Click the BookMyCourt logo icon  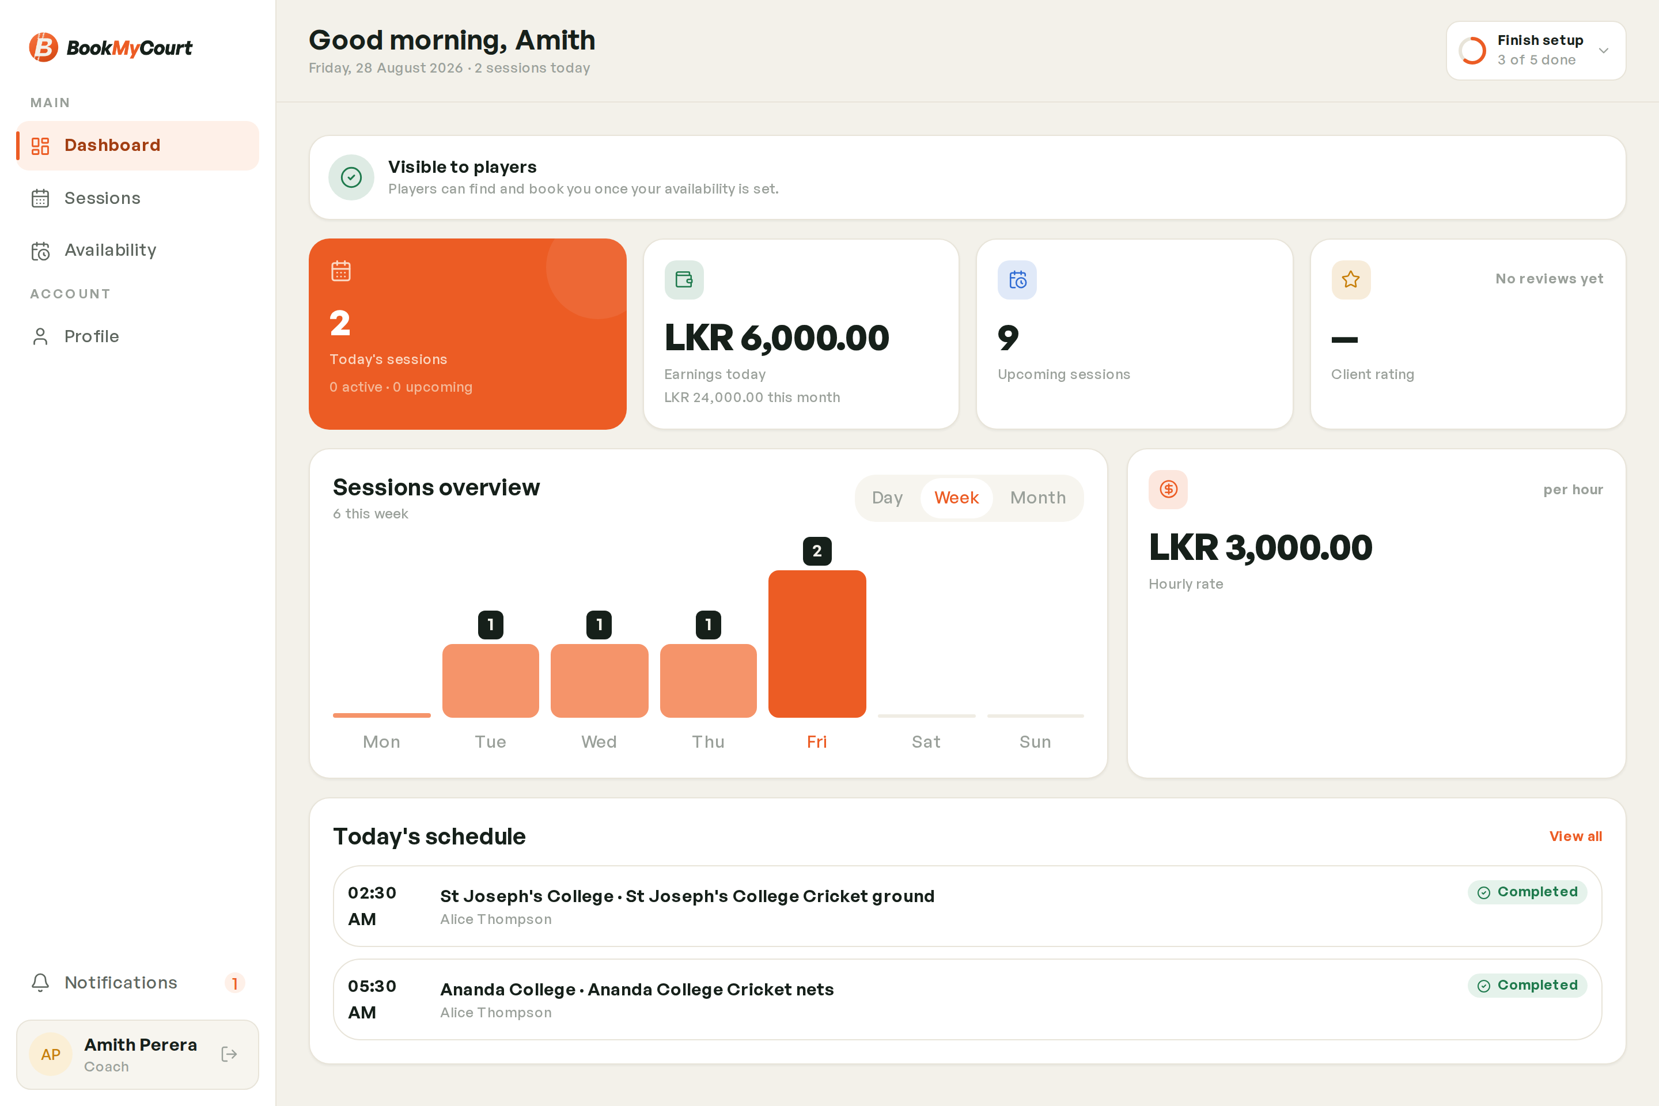(43, 47)
